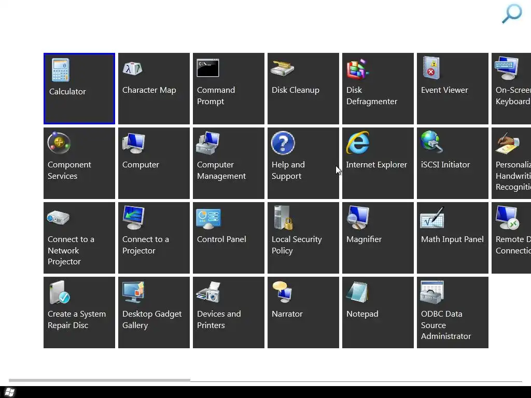Open Command Prompt tile
The image size is (531, 398).
229,89
